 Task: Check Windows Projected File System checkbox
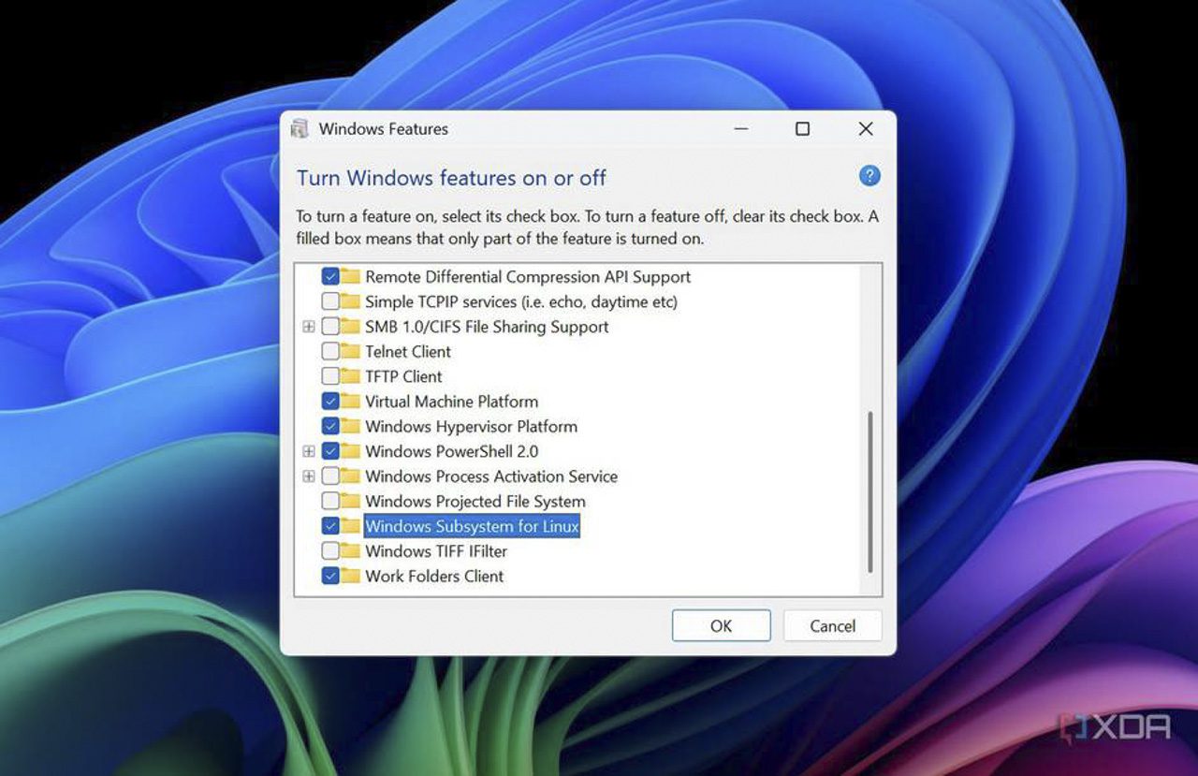(x=330, y=502)
